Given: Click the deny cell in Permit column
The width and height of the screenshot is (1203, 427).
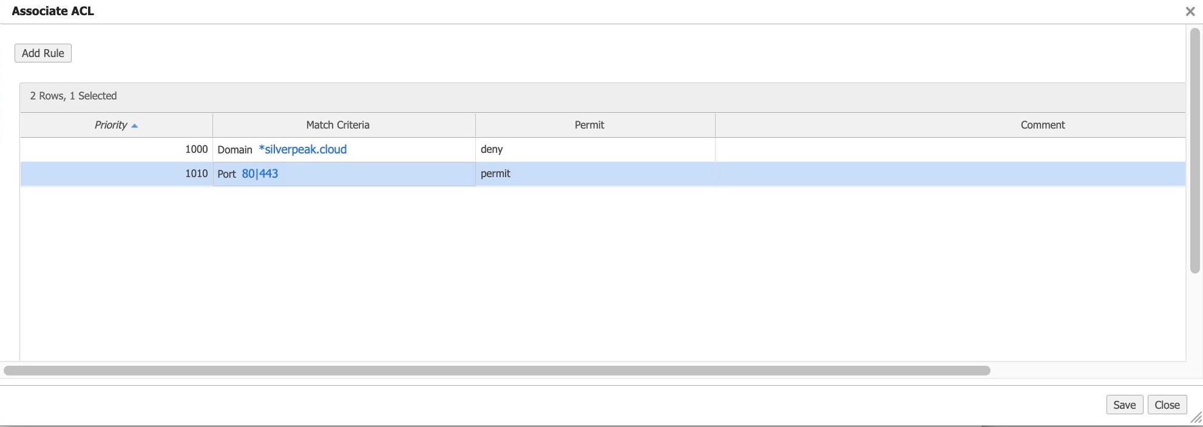Looking at the screenshot, I should 492,149.
